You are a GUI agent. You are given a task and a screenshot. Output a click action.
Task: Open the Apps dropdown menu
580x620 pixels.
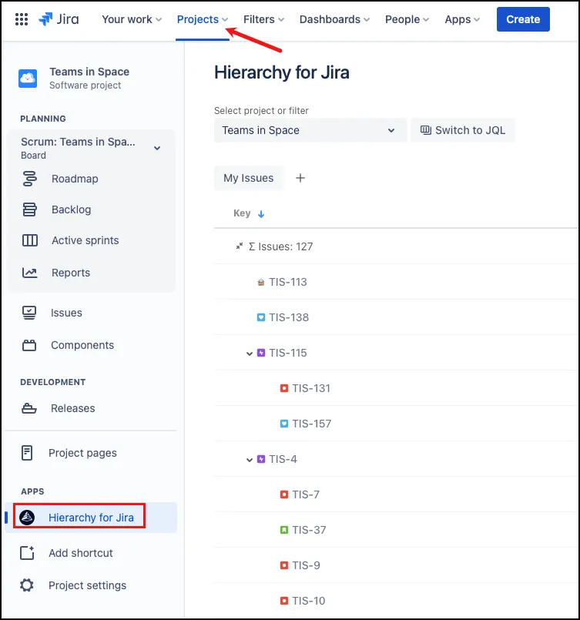462,19
